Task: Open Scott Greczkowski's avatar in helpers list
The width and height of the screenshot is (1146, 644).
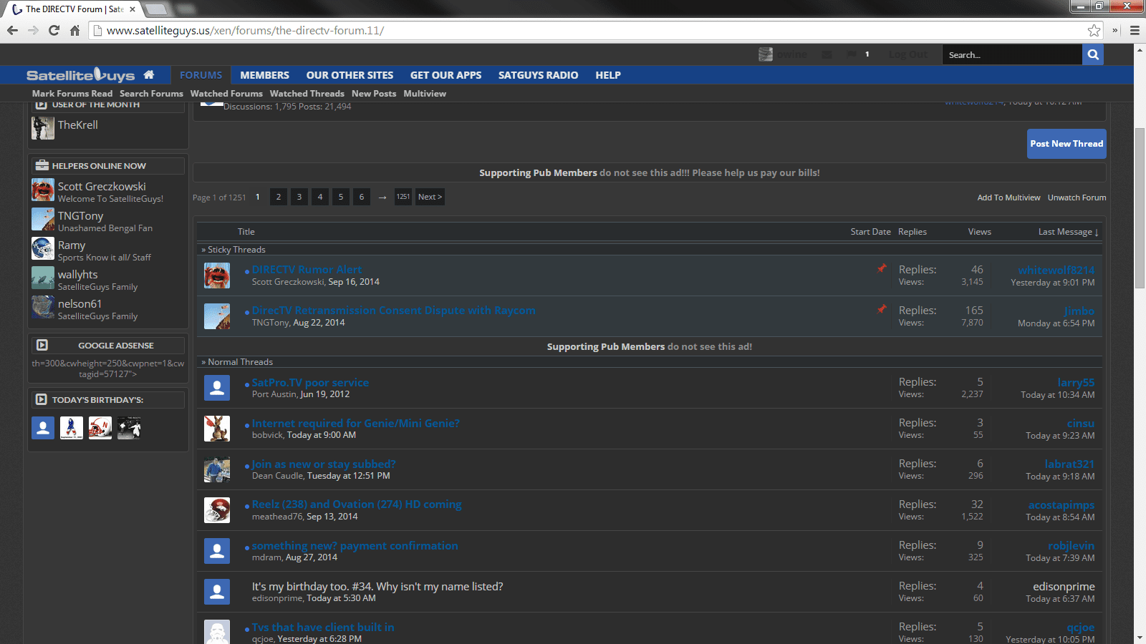Action: pos(43,190)
